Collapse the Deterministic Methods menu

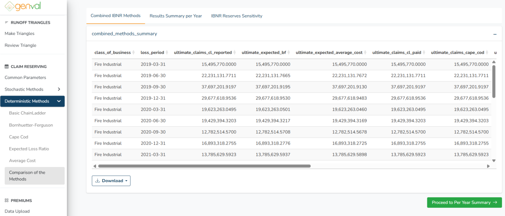click(x=32, y=101)
